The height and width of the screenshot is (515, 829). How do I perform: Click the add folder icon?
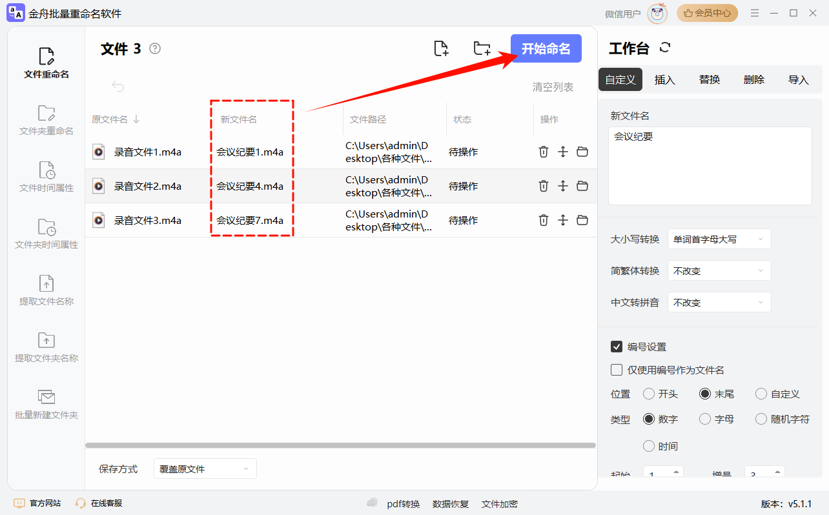pos(482,48)
